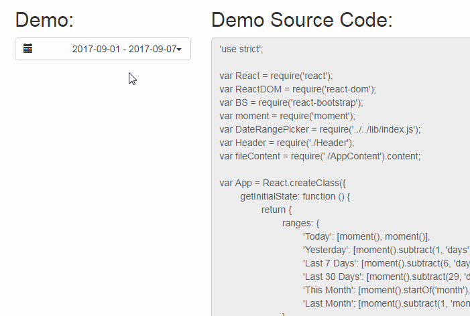Click the var fileContent require line
470x316 pixels.
click(320, 156)
